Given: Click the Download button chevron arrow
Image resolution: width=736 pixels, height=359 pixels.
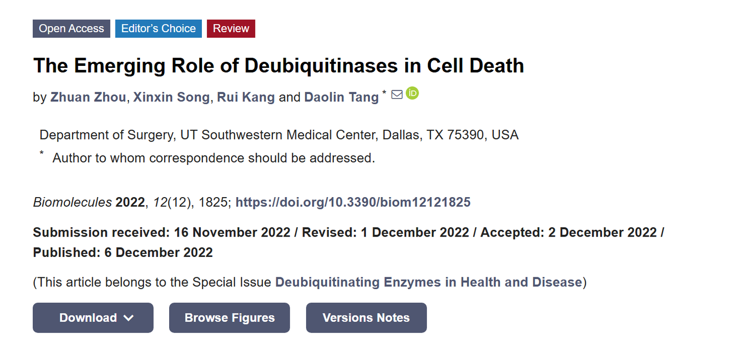Looking at the screenshot, I should 129,318.
